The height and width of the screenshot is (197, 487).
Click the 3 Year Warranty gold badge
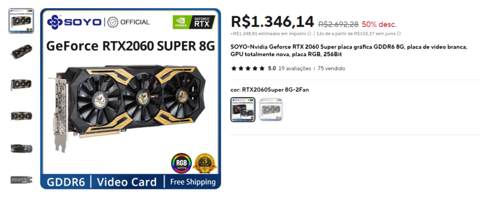click(205, 163)
